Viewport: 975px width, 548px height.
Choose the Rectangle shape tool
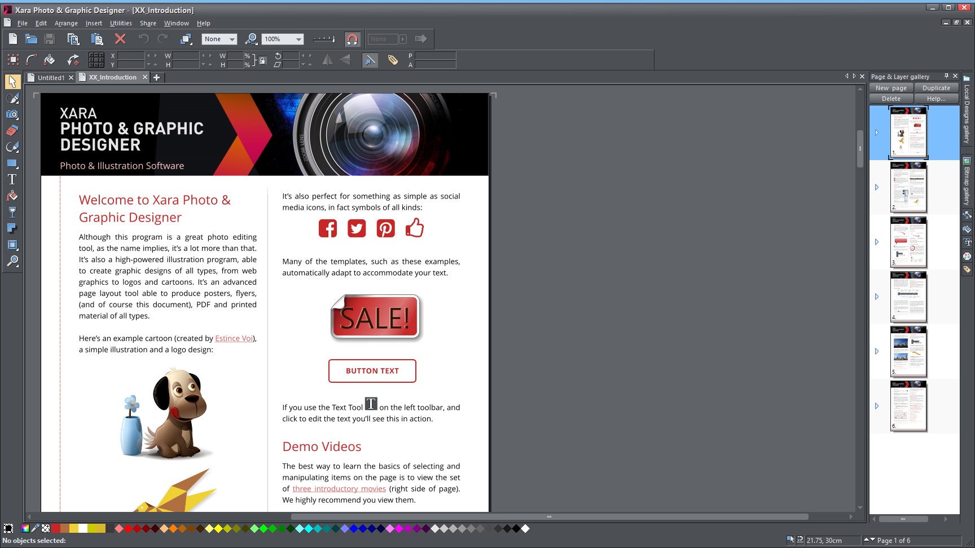tap(12, 163)
